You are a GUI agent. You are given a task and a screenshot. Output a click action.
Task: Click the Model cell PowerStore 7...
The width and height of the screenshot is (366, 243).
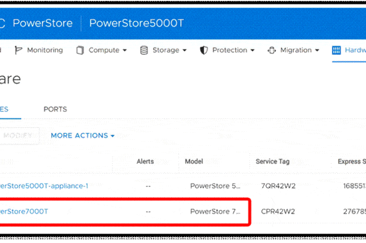tap(215, 212)
